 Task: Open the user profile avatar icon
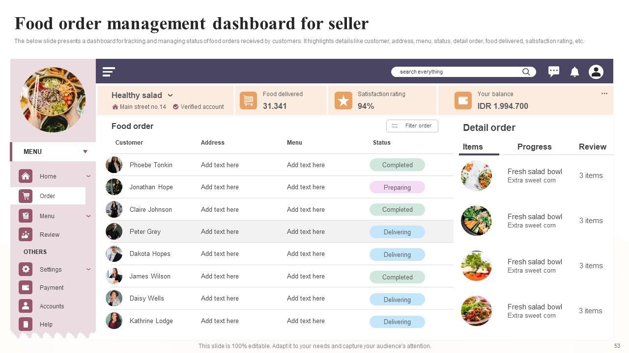pyautogui.click(x=596, y=72)
